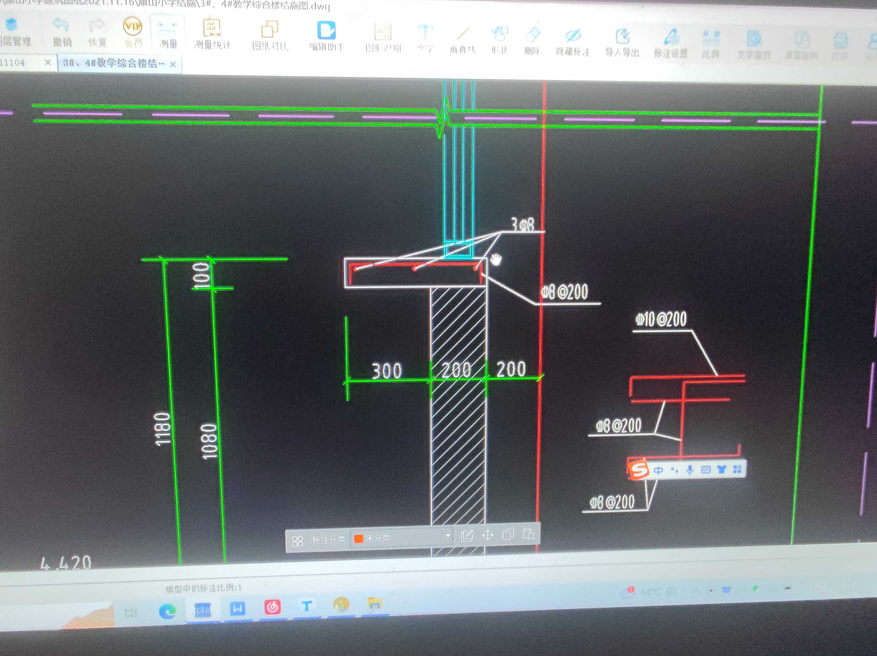The height and width of the screenshot is (656, 877).
Task: Click the 3Φ8 rebar label
Action: (x=522, y=225)
